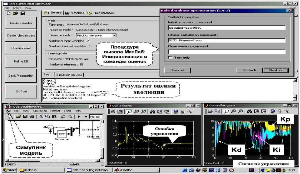300x174 pixels.
Task: Enable the Test only checkbox
Action: [x=170, y=58]
